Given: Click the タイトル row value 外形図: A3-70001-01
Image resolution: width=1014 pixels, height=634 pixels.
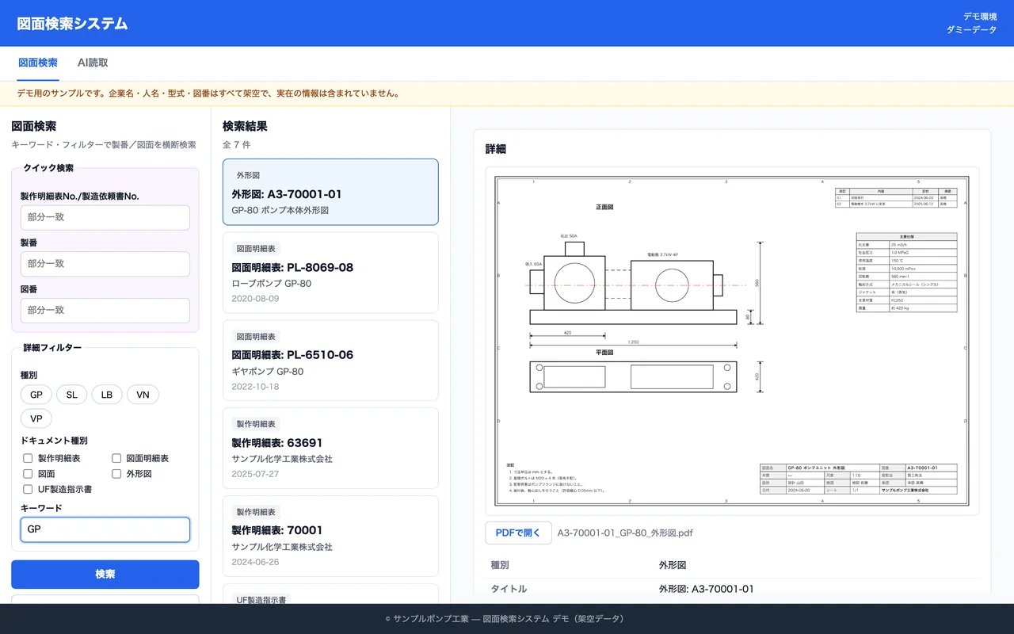Looking at the screenshot, I should tap(707, 589).
